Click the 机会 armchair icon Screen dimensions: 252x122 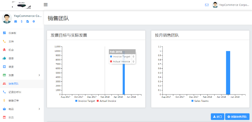(x=4, y=50)
